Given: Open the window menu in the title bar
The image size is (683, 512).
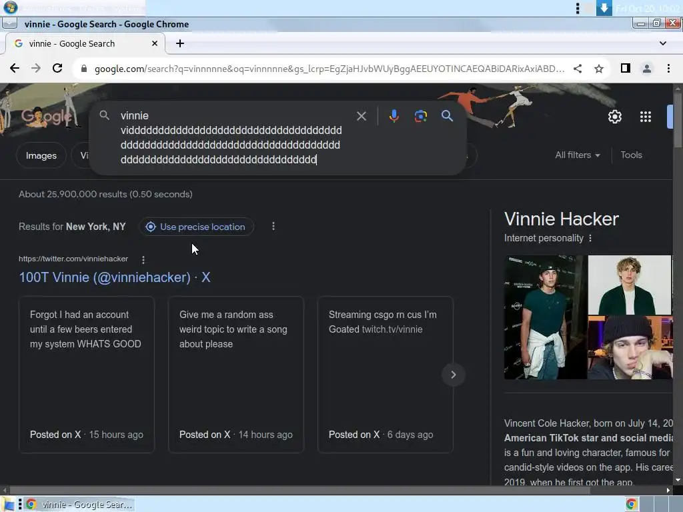Looking at the screenshot, I should (9, 23).
